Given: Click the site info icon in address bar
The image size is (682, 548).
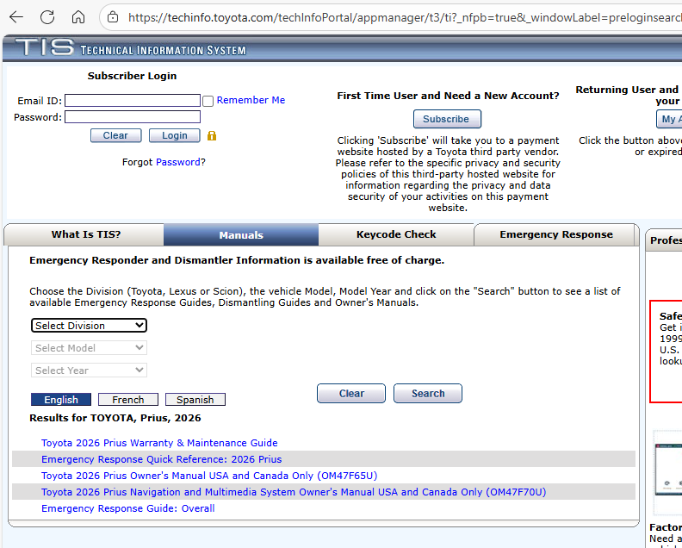Looking at the screenshot, I should [113, 17].
